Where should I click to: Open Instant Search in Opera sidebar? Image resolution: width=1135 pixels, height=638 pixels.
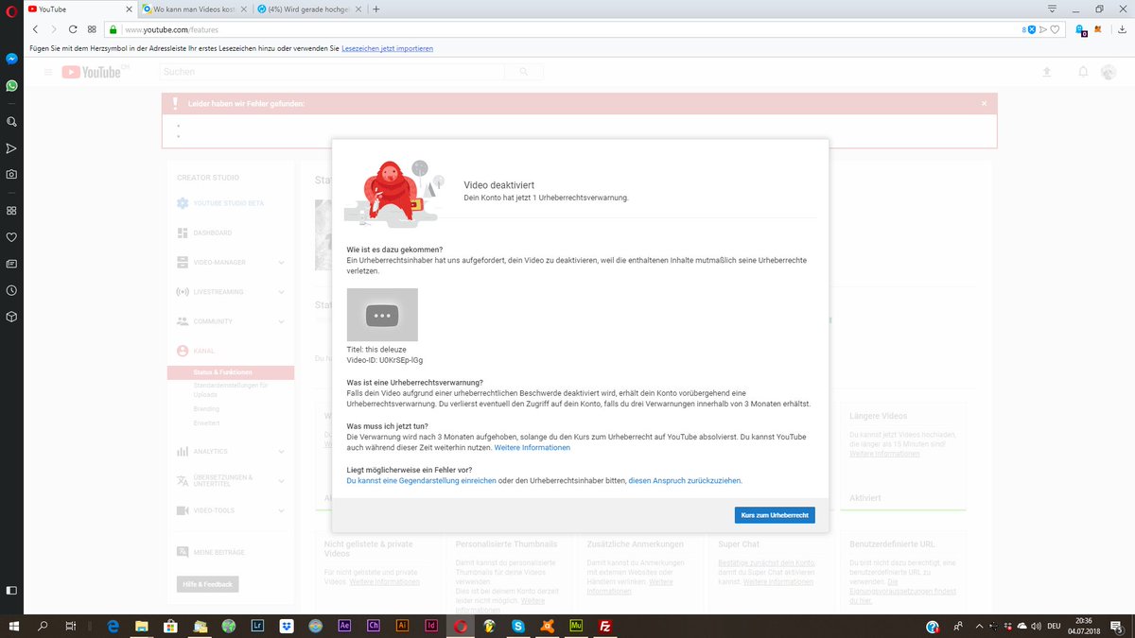11,122
